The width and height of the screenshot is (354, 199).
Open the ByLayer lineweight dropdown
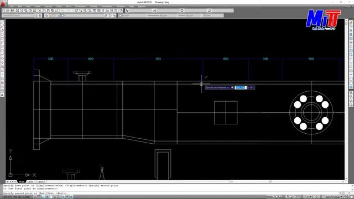[189, 15]
